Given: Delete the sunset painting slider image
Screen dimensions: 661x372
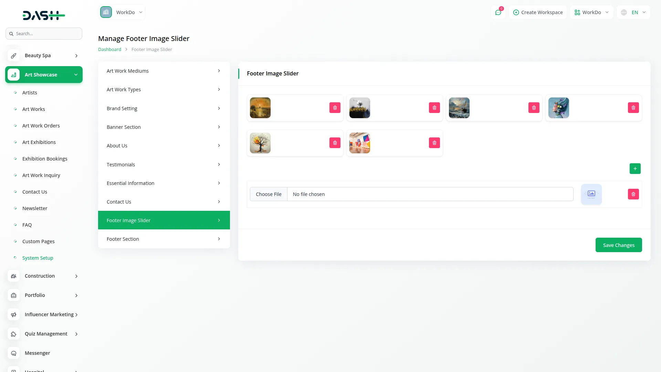Looking at the screenshot, I should coord(335,108).
